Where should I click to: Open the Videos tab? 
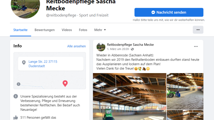(x=67, y=30)
